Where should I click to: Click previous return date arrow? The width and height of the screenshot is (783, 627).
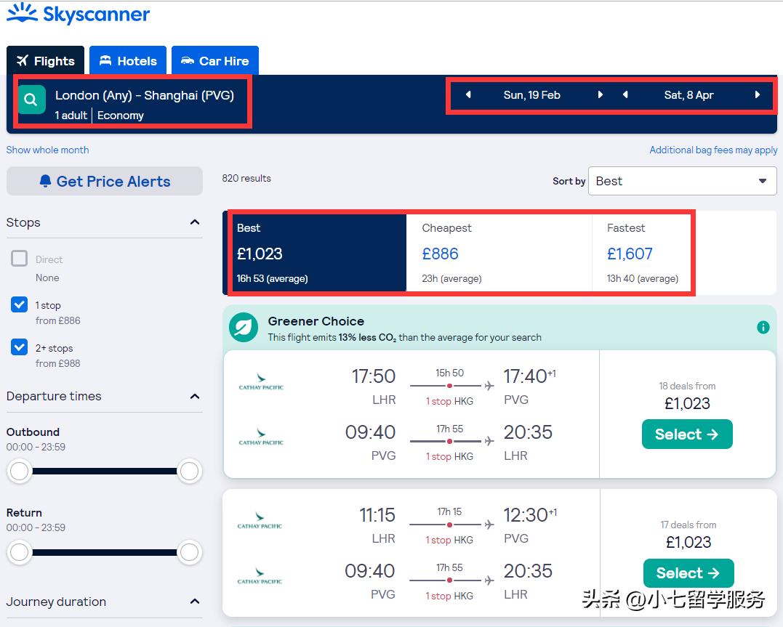[x=625, y=94]
